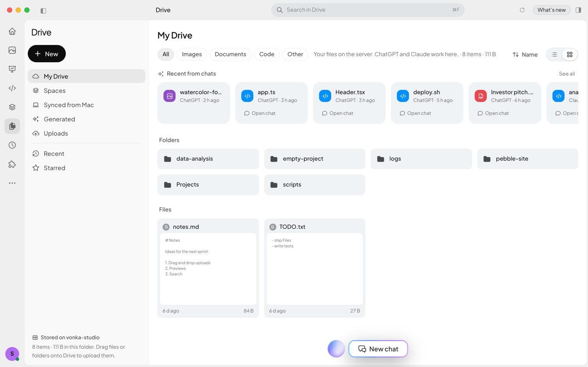The image size is (588, 367).
Task: View Starred items
Action: click(x=86, y=168)
